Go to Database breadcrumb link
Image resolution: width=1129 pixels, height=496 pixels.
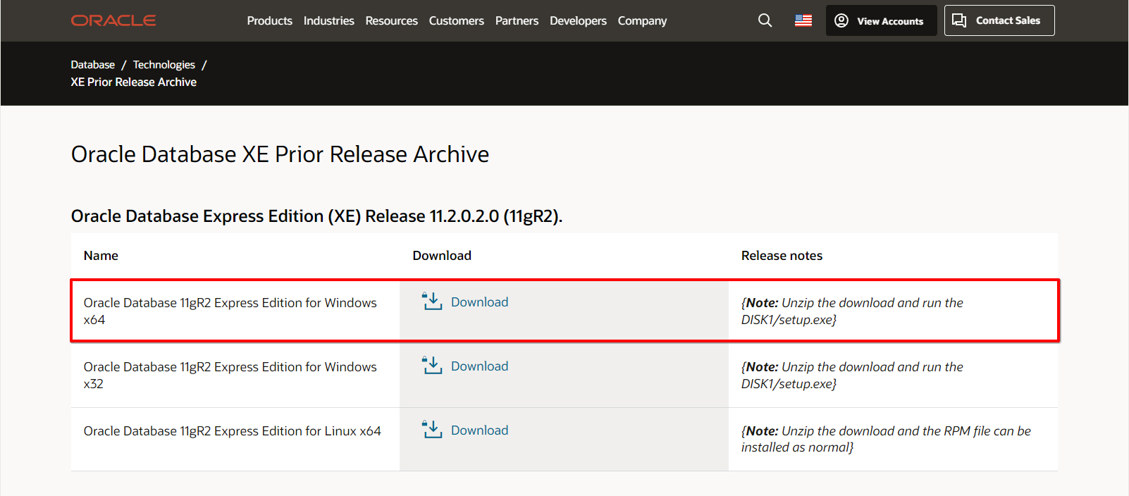92,65
